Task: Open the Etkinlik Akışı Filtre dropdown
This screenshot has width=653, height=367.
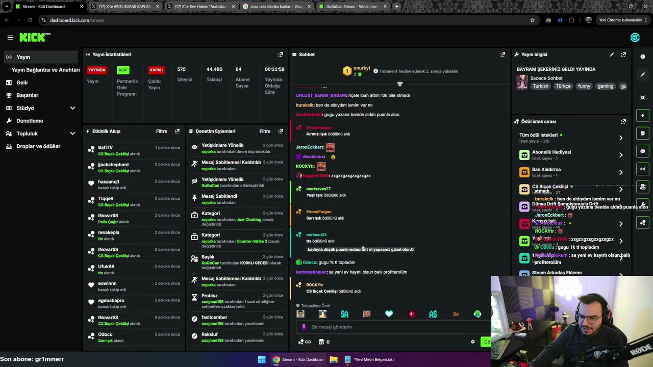Action: click(161, 132)
